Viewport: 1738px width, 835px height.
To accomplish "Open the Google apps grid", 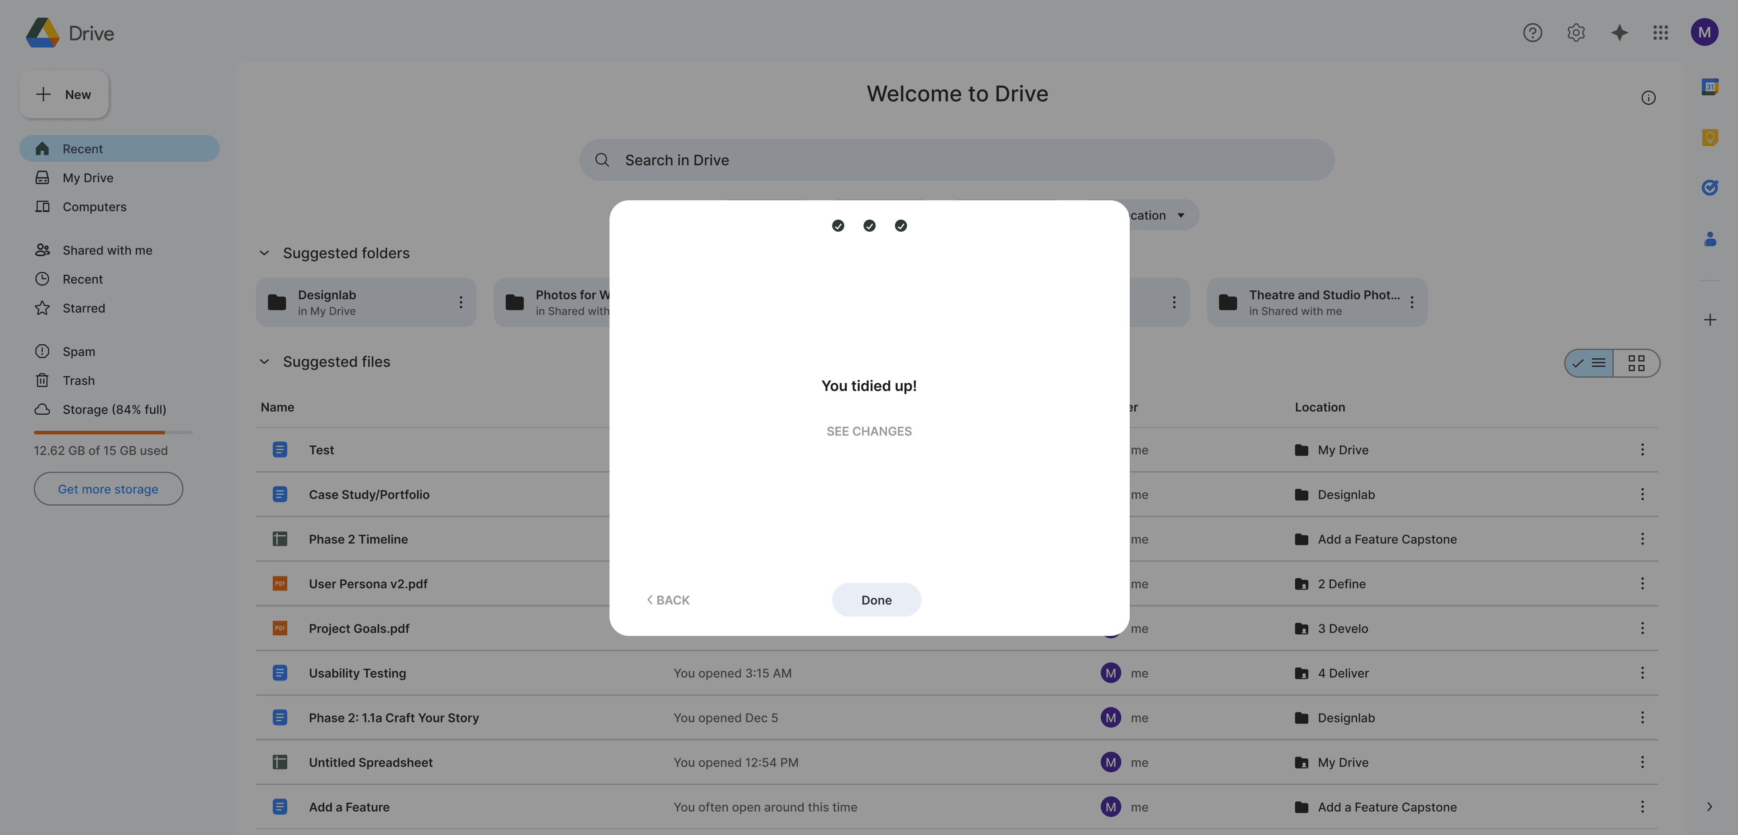I will tap(1660, 32).
